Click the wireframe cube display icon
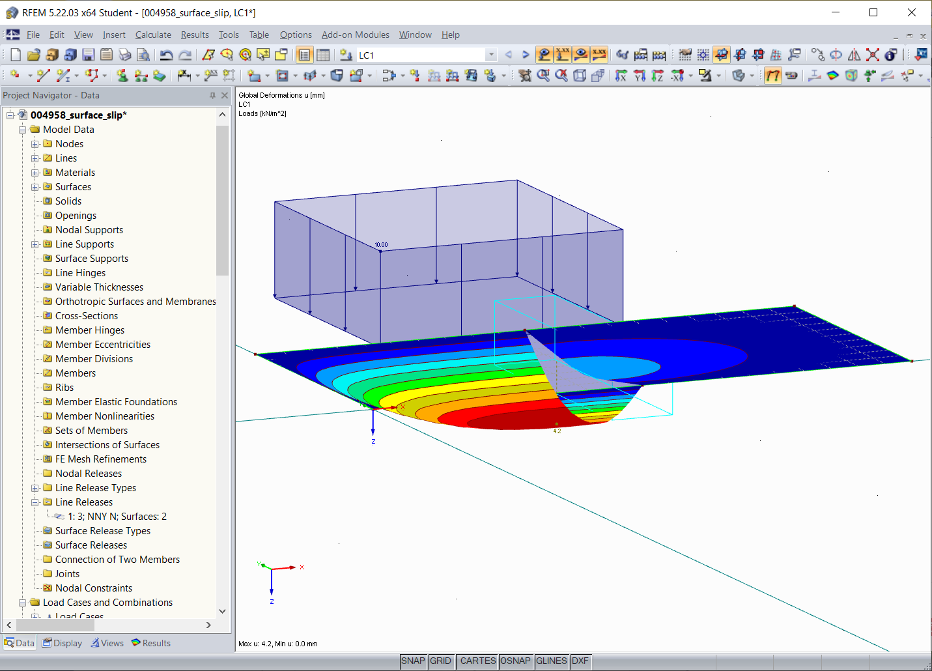Screen dimensions: 932x671 click(580, 76)
